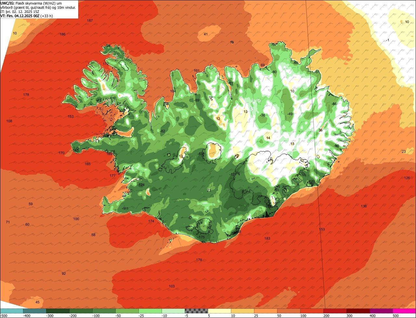Click the flux value 170 on the map
The image size is (416, 318).
pos(61,153)
